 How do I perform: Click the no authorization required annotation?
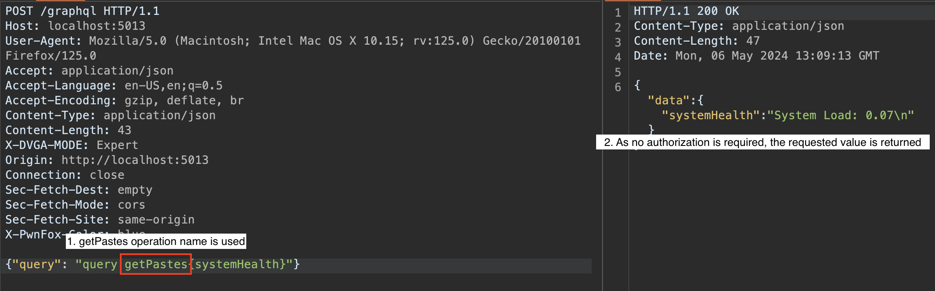pos(762,142)
